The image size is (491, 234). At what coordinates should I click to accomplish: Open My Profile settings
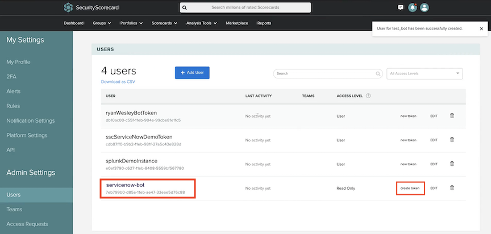pyautogui.click(x=19, y=62)
